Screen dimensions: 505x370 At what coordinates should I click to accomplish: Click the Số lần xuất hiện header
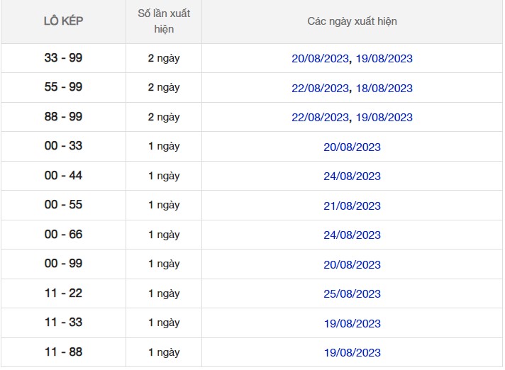(x=164, y=21)
